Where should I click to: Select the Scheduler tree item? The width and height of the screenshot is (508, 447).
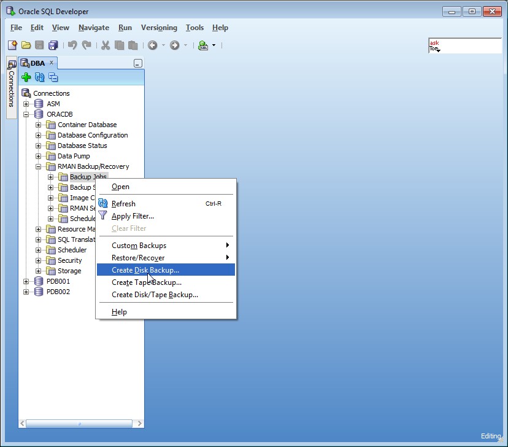point(72,250)
